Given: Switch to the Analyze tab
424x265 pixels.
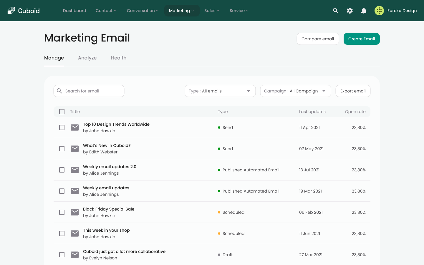Looking at the screenshot, I should [x=87, y=58].
